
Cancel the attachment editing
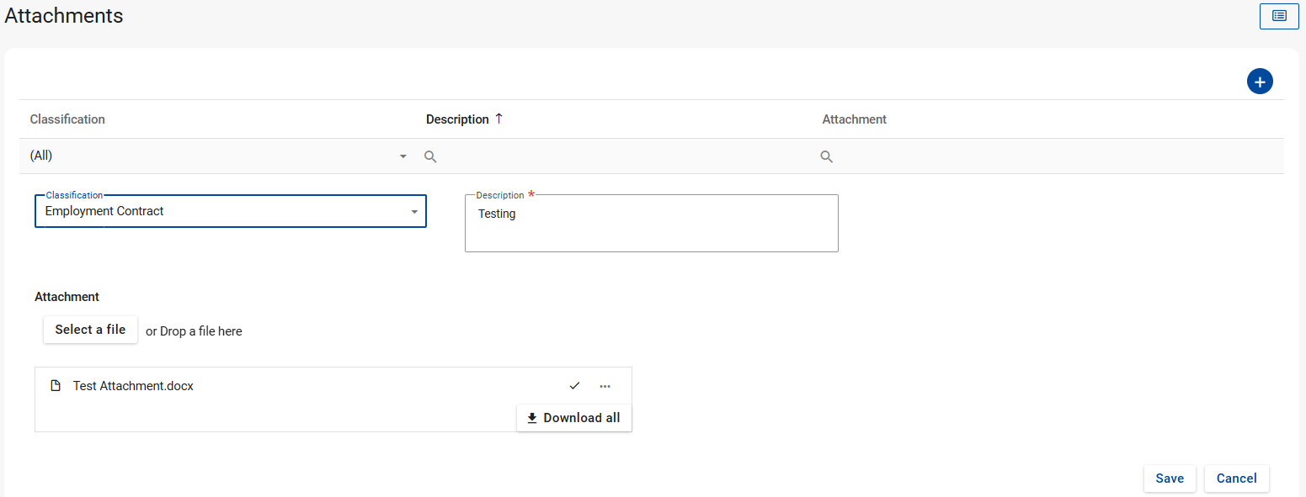1236,478
